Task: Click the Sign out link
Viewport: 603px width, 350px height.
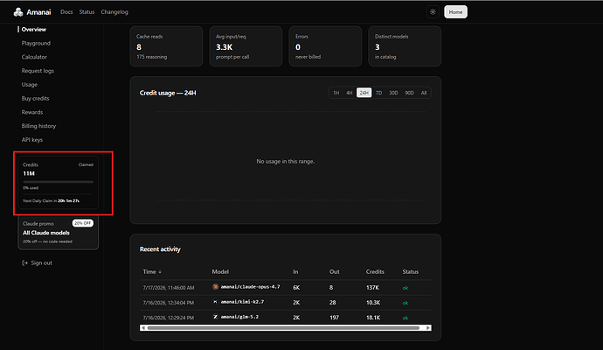Action: [42, 263]
